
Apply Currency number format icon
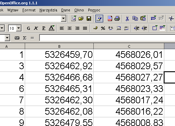(x=95, y=28)
